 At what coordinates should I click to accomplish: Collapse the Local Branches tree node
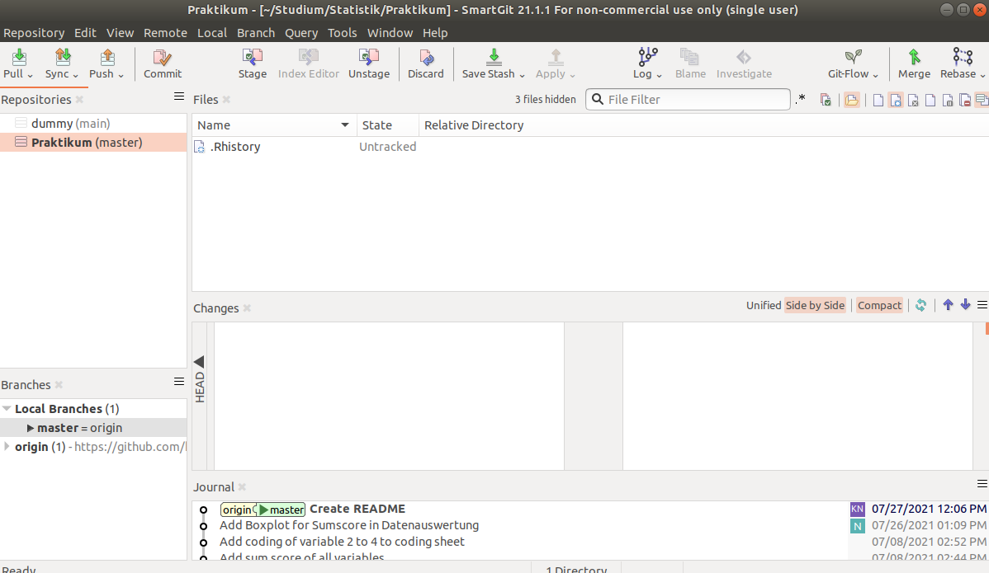pyautogui.click(x=7, y=409)
